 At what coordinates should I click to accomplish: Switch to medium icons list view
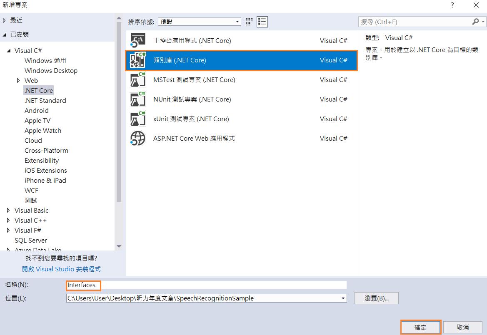pyautogui.click(x=262, y=22)
